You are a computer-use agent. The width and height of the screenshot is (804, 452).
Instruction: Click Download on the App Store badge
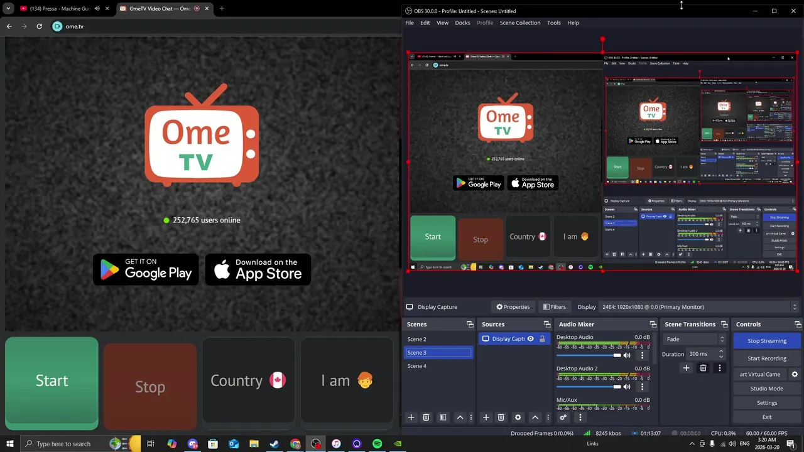click(258, 269)
